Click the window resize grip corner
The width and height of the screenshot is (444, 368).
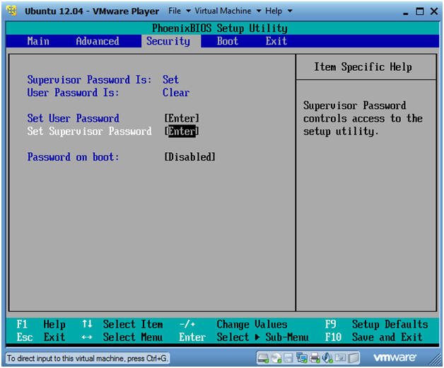coord(436,360)
